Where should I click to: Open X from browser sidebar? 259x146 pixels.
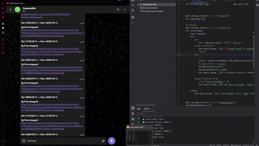pos(3,32)
